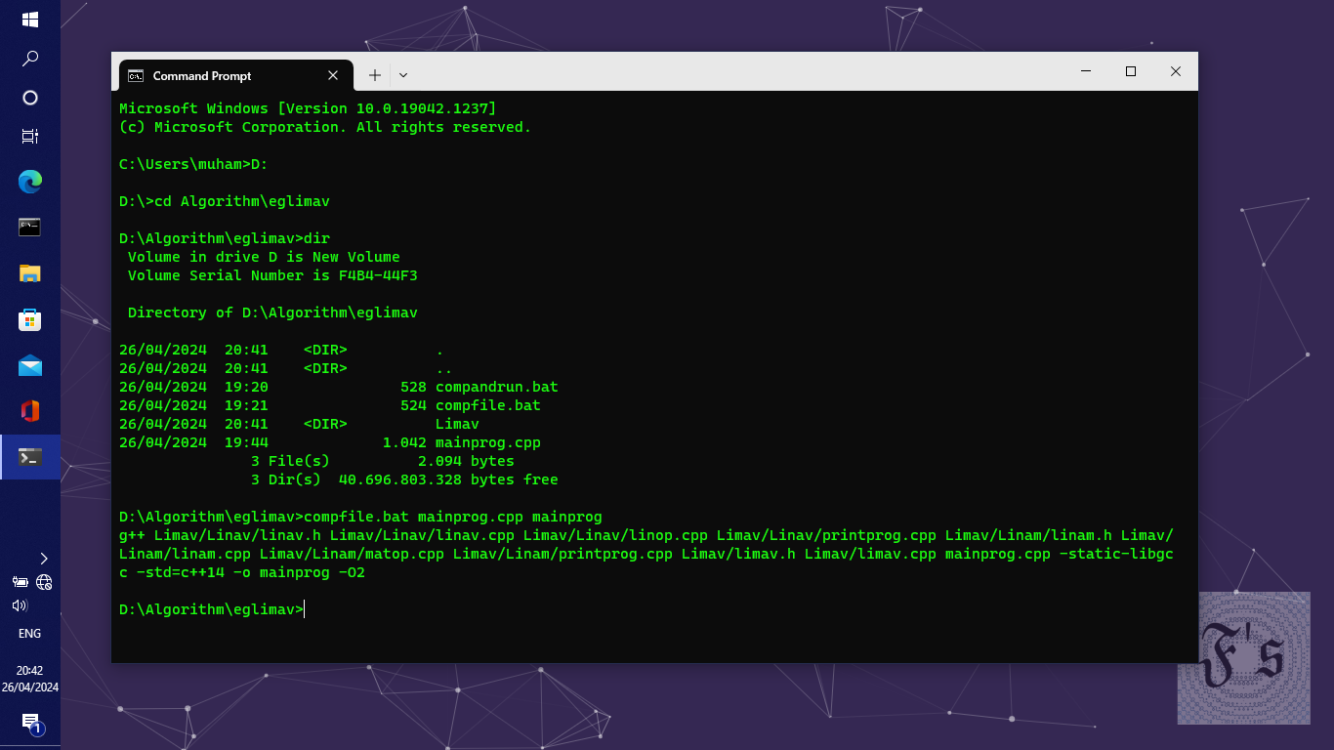Click the 'compfile.bat mainprog.cpp mainprog' command

pyautogui.click(x=453, y=517)
